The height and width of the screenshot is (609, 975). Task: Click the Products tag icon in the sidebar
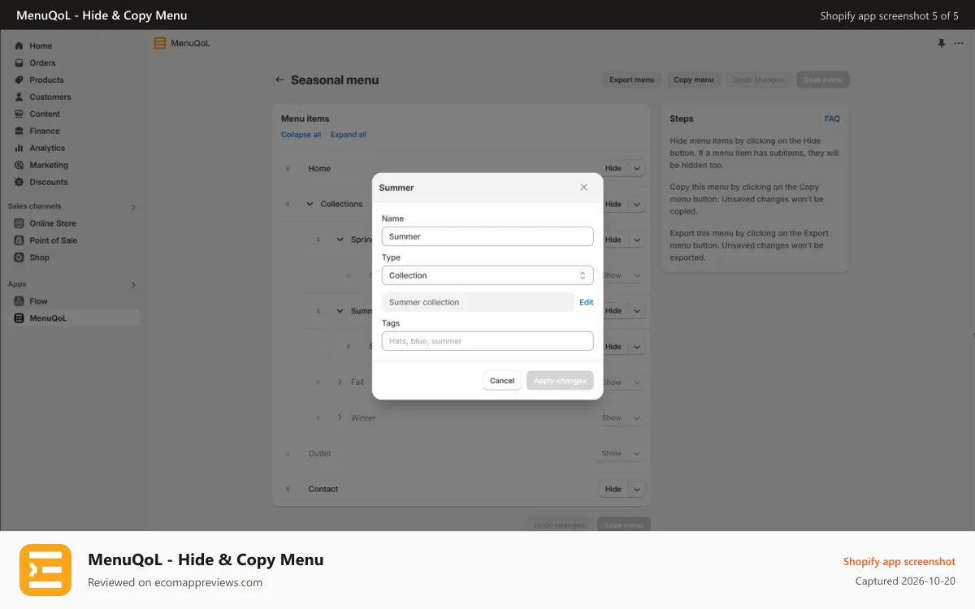[x=19, y=80]
